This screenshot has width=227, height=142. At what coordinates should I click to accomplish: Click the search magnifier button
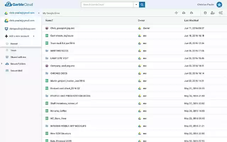click(x=142, y=5)
